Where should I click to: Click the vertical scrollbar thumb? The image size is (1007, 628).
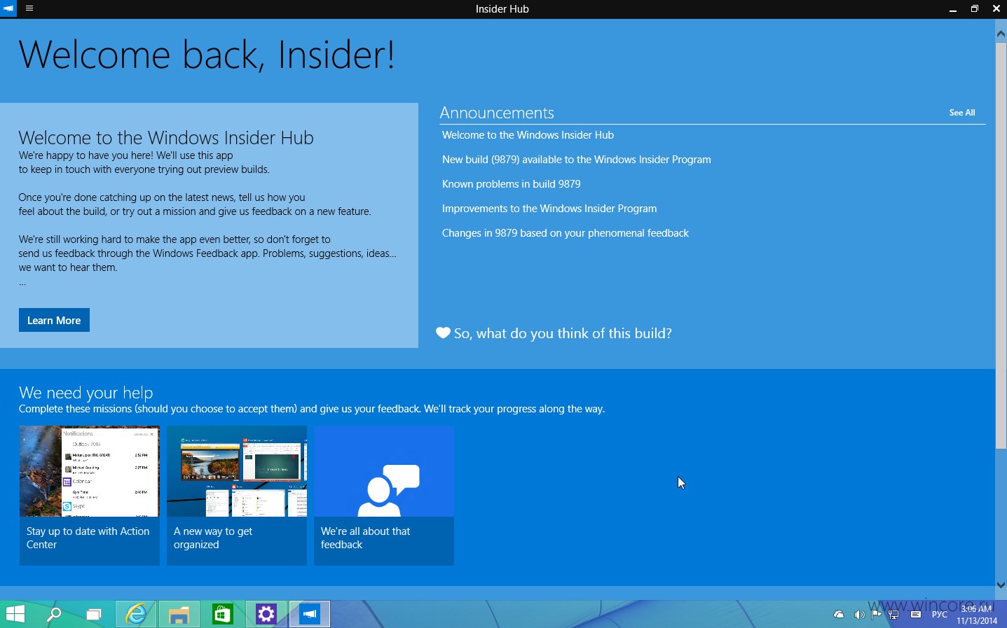pos(1001,245)
